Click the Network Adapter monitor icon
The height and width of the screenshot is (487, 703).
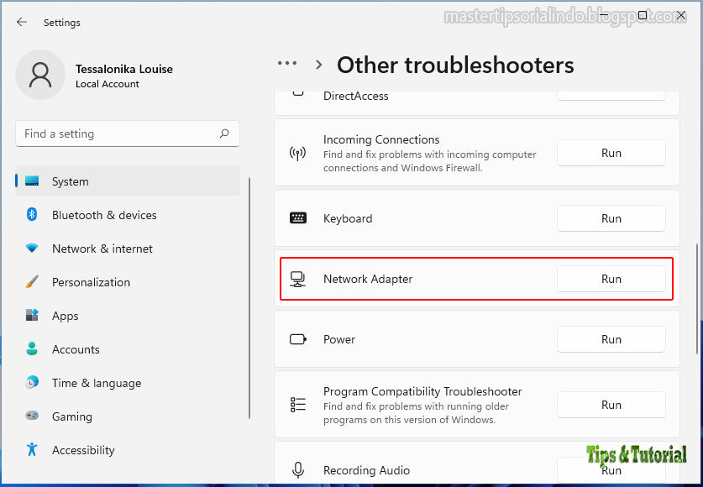(x=298, y=279)
